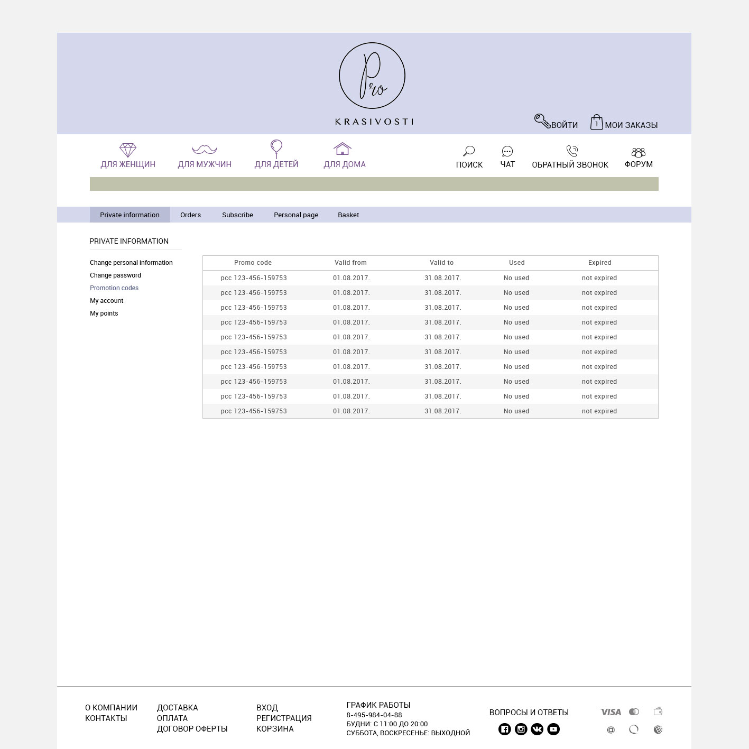
Task: Open the ОПЛАТА footer link
Action: 172,718
